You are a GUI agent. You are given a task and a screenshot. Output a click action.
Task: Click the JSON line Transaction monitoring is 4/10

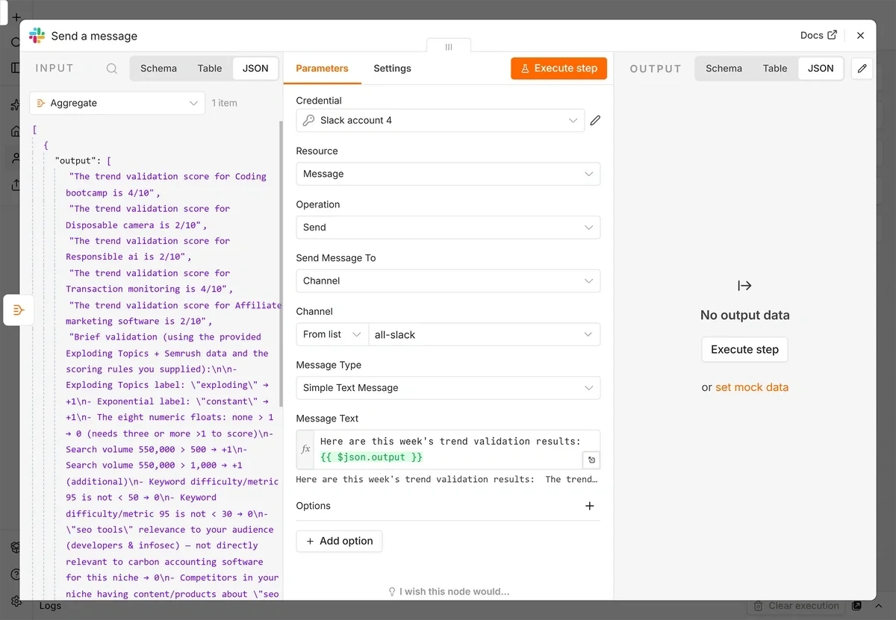(x=149, y=281)
